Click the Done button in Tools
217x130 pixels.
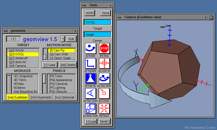pos(105,13)
